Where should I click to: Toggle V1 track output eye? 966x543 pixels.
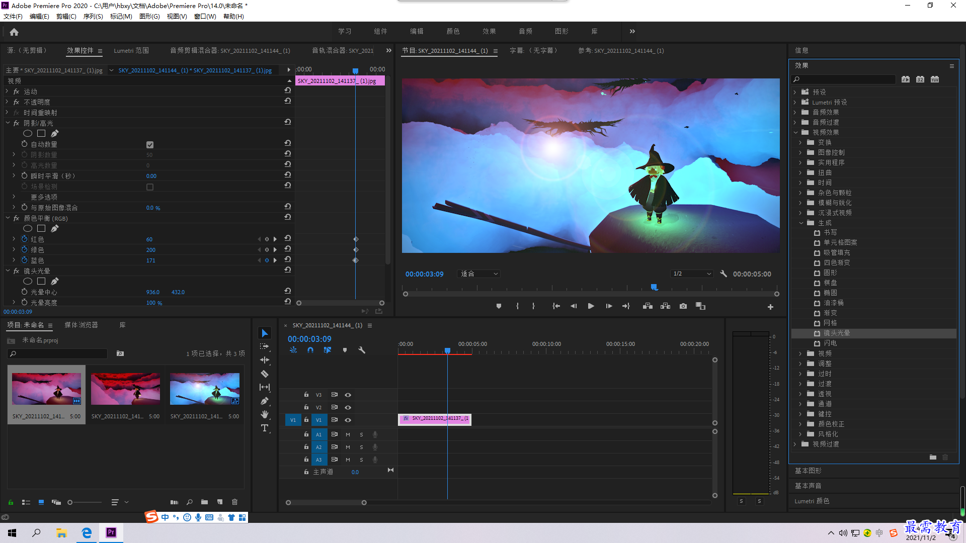[348, 420]
